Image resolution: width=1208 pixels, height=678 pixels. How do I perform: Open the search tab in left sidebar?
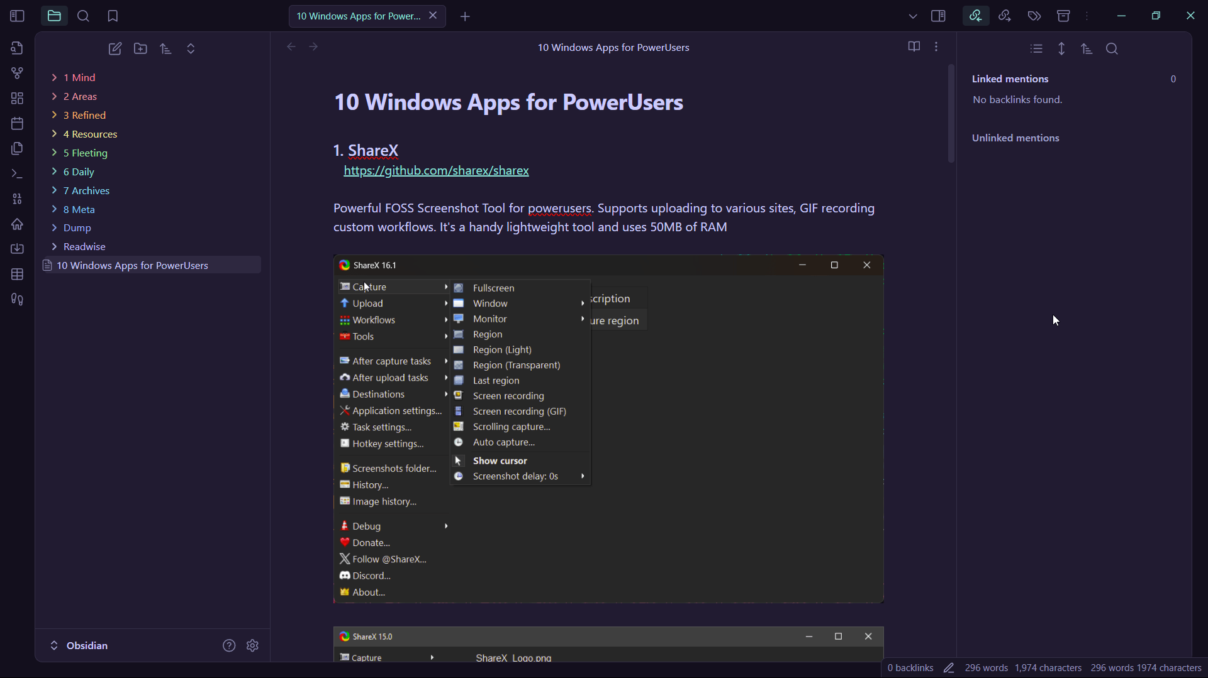[x=83, y=16]
